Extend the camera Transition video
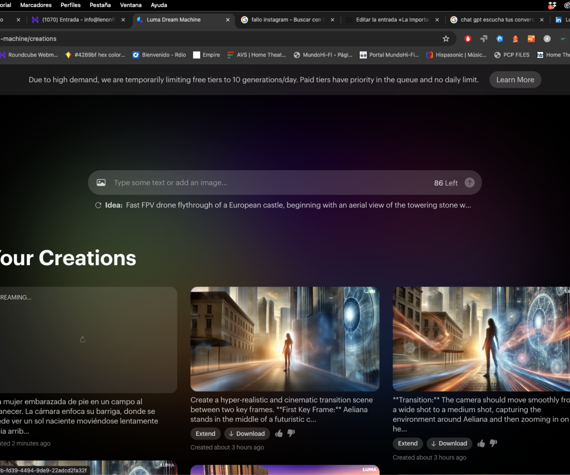The width and height of the screenshot is (570, 475). (x=407, y=443)
